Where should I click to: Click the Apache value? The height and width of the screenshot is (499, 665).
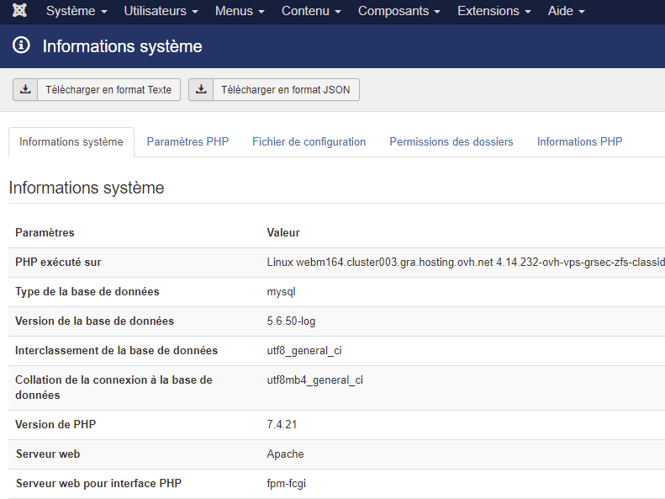click(286, 454)
